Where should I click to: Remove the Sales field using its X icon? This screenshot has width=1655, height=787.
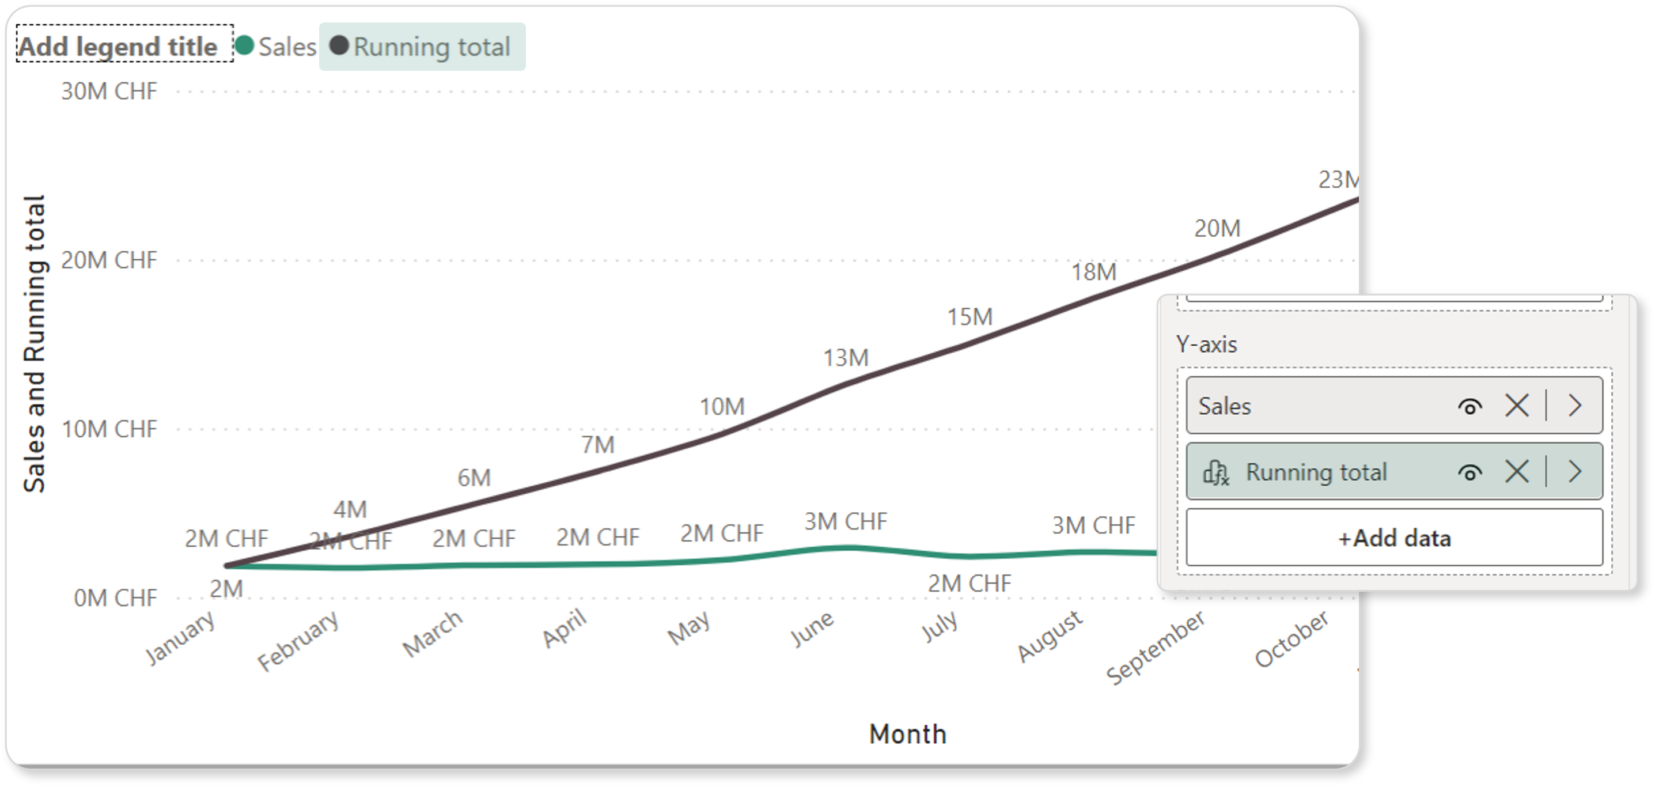[x=1517, y=406]
